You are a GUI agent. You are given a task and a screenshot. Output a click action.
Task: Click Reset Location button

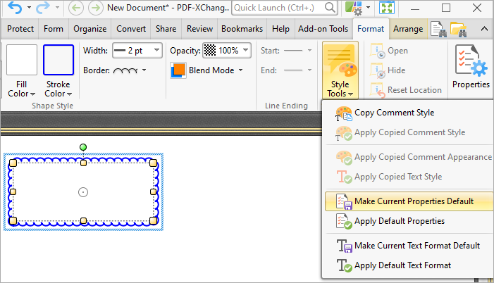tap(406, 90)
